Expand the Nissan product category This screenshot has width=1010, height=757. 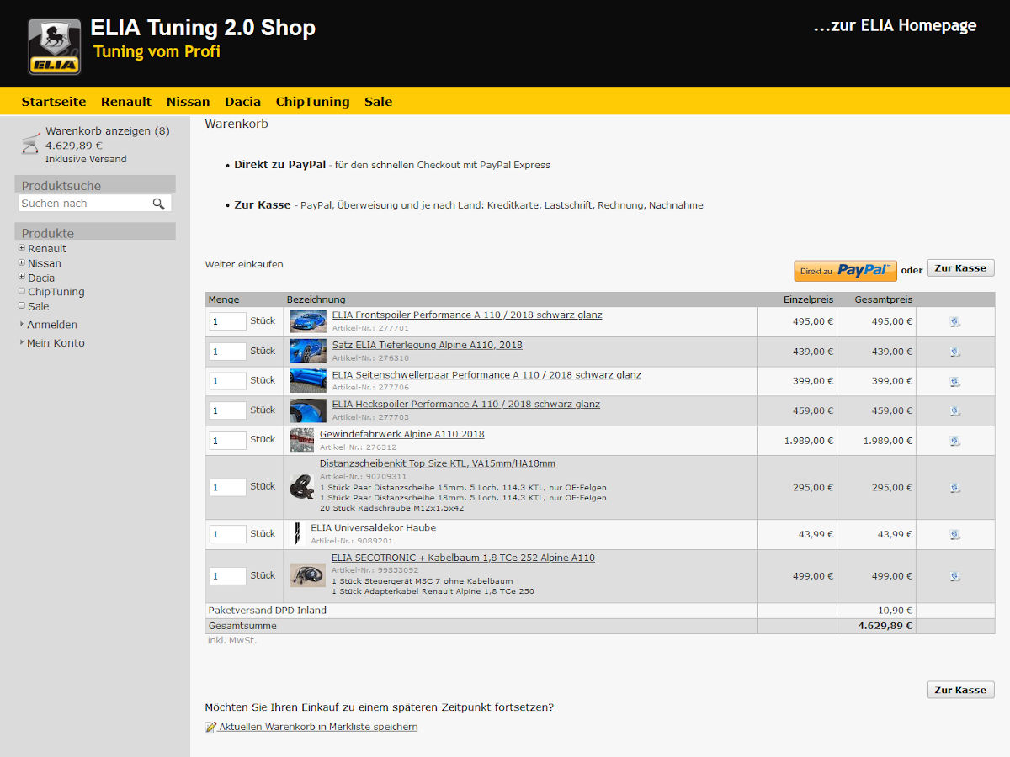pyautogui.click(x=22, y=262)
